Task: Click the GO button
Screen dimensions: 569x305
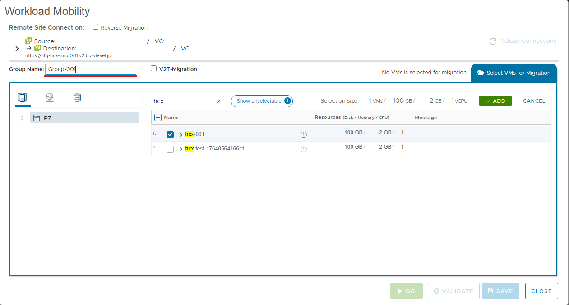Action: [407, 291]
